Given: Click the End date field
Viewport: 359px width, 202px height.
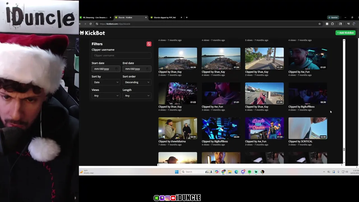Looking at the screenshot, I should pyautogui.click(x=137, y=69).
